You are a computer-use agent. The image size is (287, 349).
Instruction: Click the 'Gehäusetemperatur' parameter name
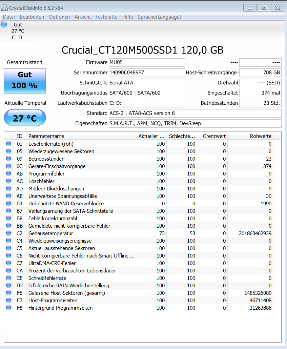[50, 233]
